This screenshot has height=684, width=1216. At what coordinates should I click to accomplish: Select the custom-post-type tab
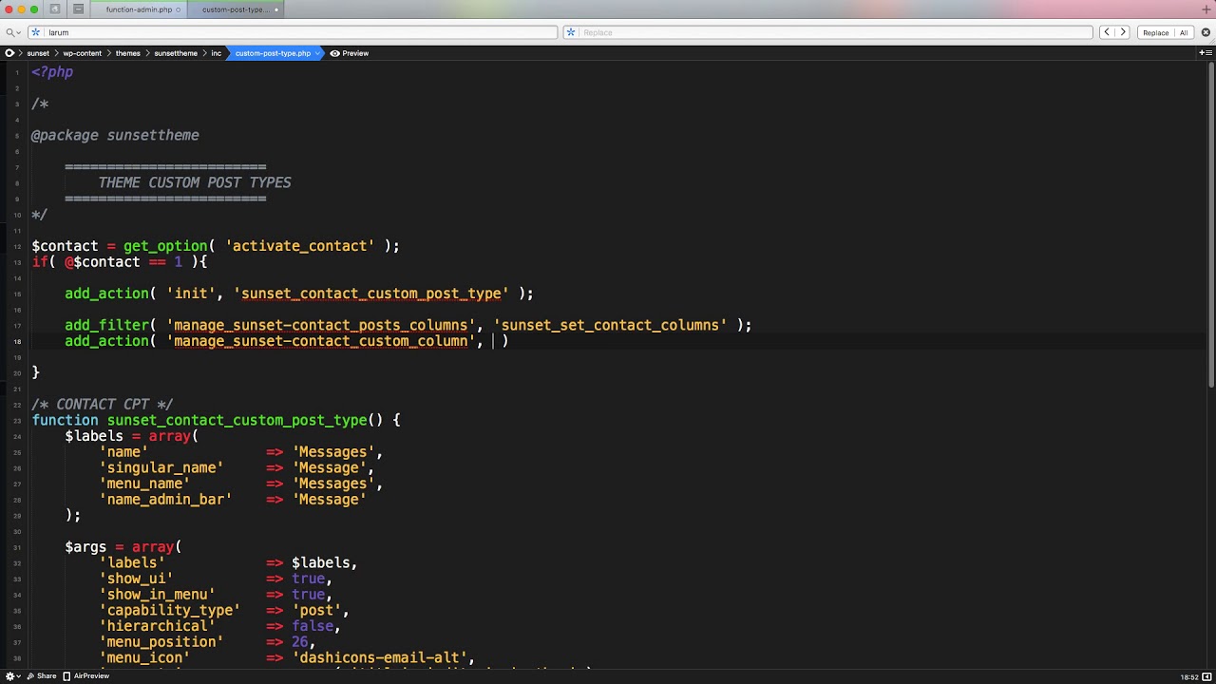click(236, 9)
